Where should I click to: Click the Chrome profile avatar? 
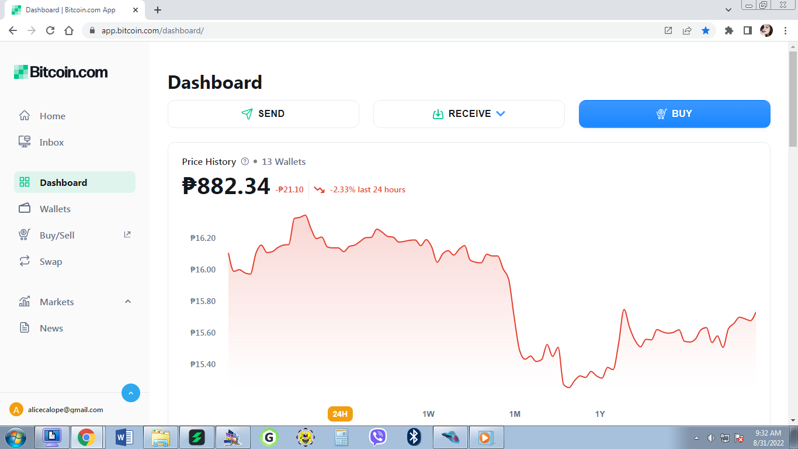(x=766, y=30)
